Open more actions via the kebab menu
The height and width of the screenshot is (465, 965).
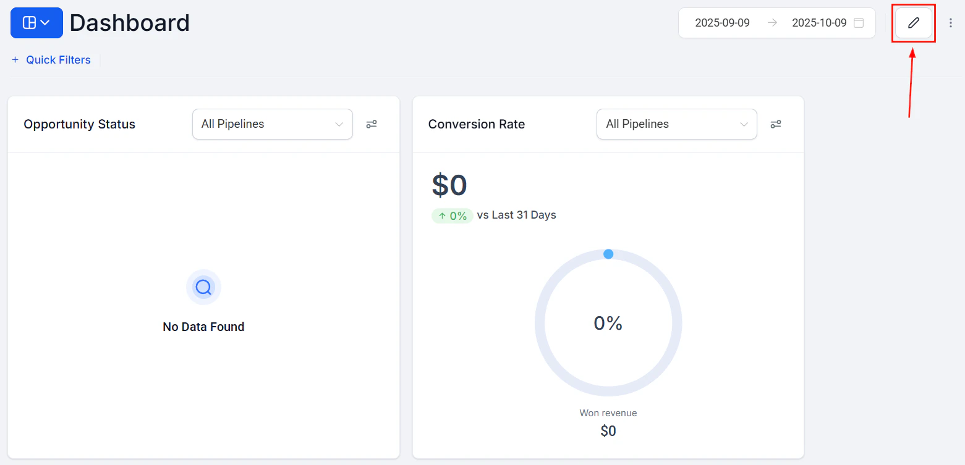point(951,23)
